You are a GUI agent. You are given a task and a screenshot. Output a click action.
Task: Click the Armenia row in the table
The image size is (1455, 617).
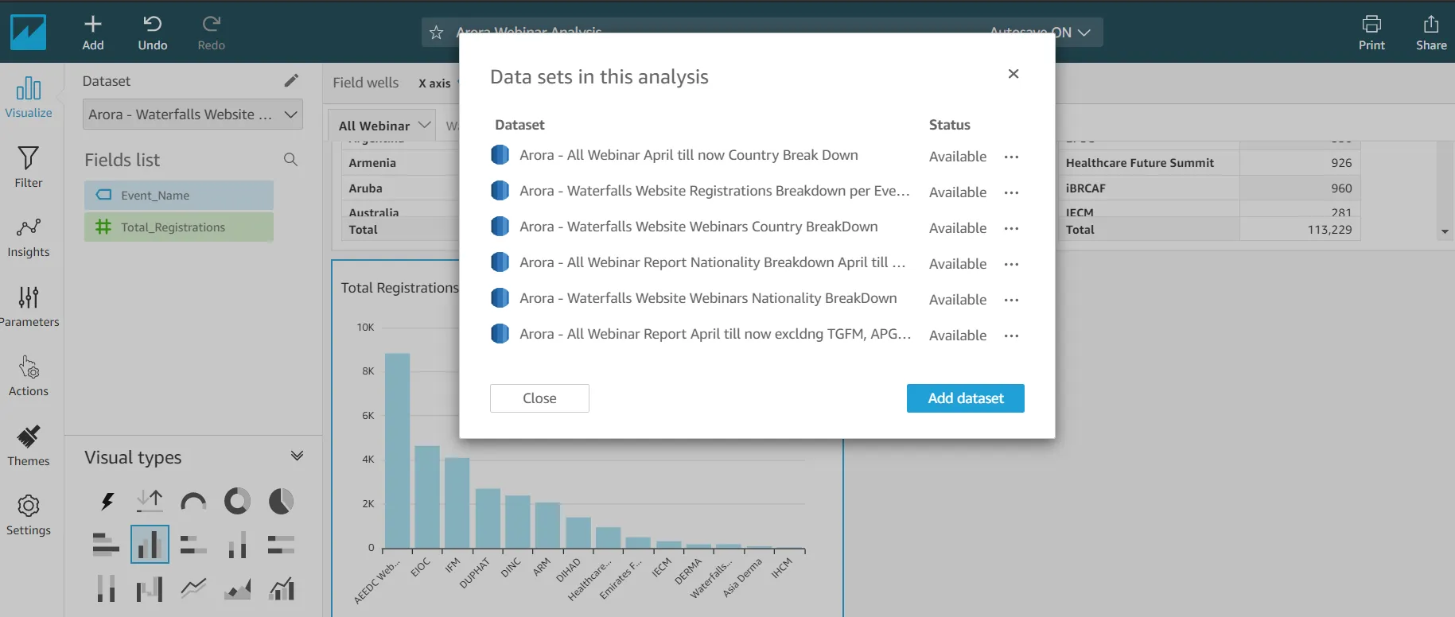point(400,162)
